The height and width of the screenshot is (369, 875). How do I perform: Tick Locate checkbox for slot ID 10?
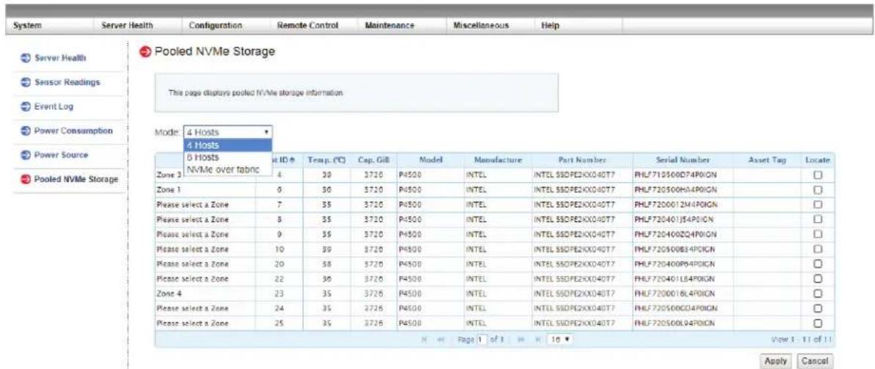click(x=818, y=249)
